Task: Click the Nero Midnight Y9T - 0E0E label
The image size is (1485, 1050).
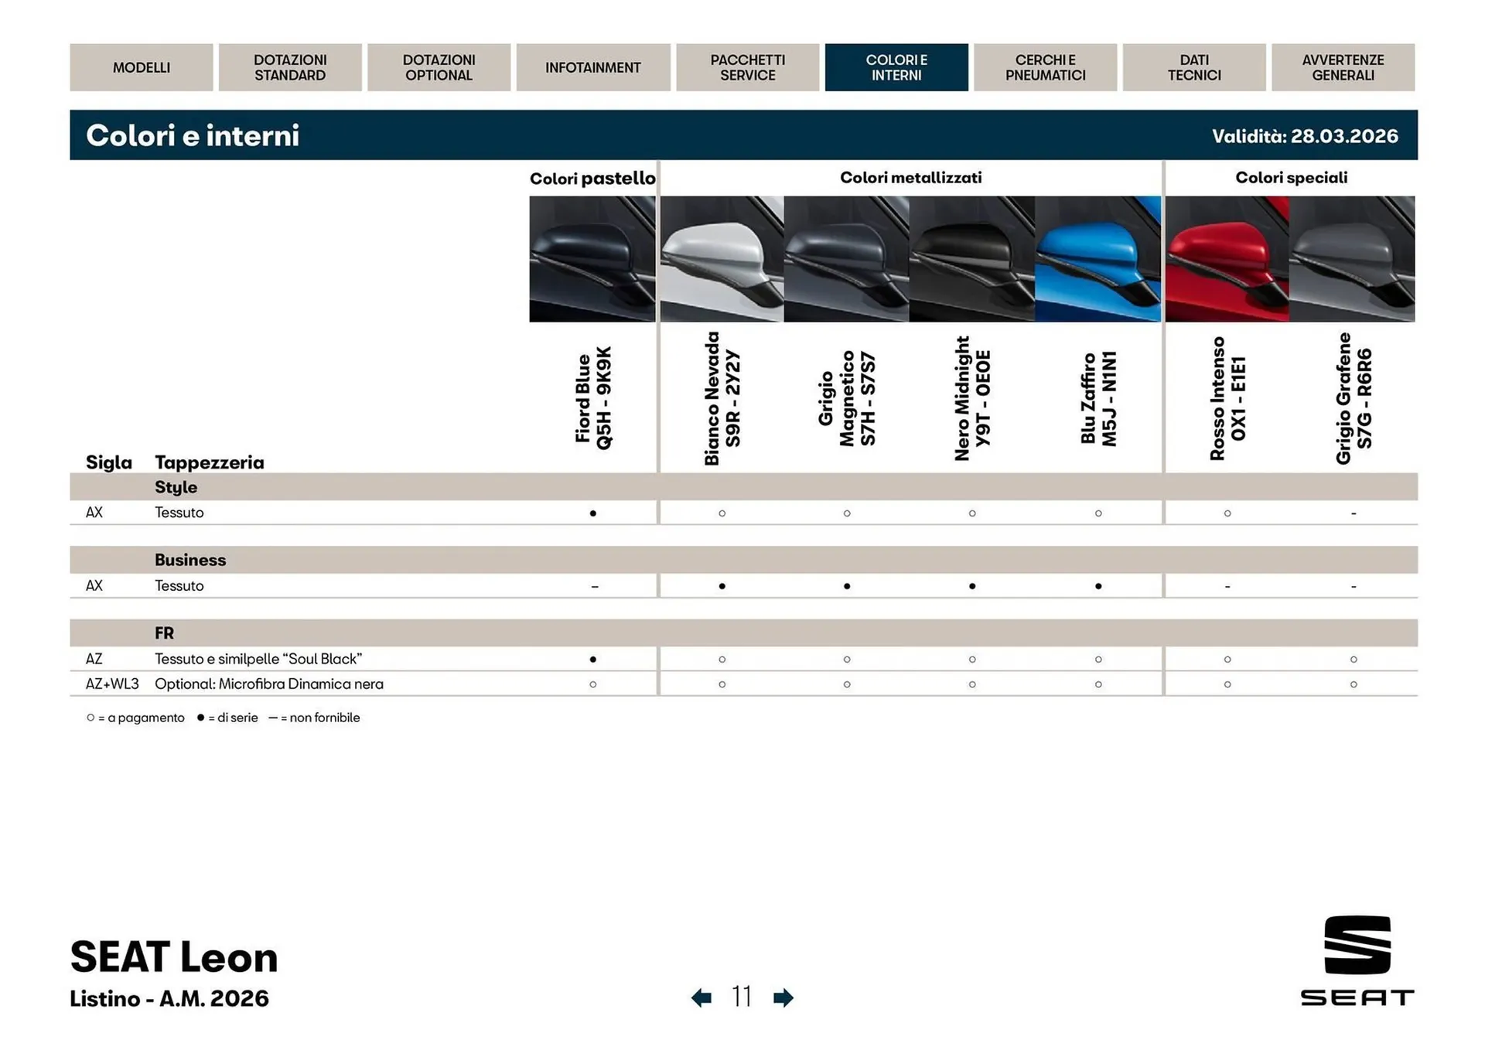Action: pos(972,398)
